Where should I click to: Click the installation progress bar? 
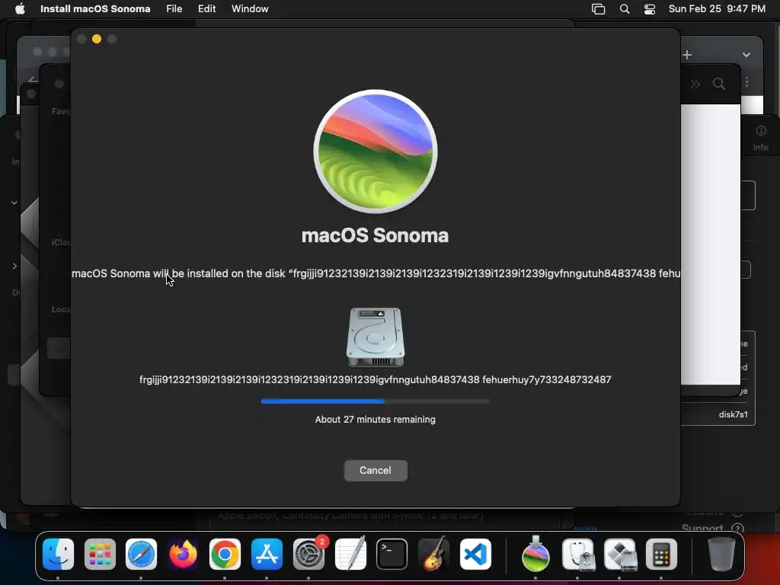tap(375, 401)
